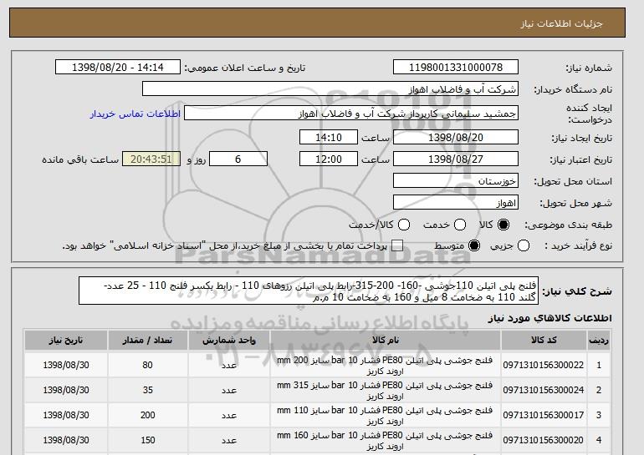The width and height of the screenshot is (644, 455).
Task: Click the ردیف column header
Action: point(598,341)
